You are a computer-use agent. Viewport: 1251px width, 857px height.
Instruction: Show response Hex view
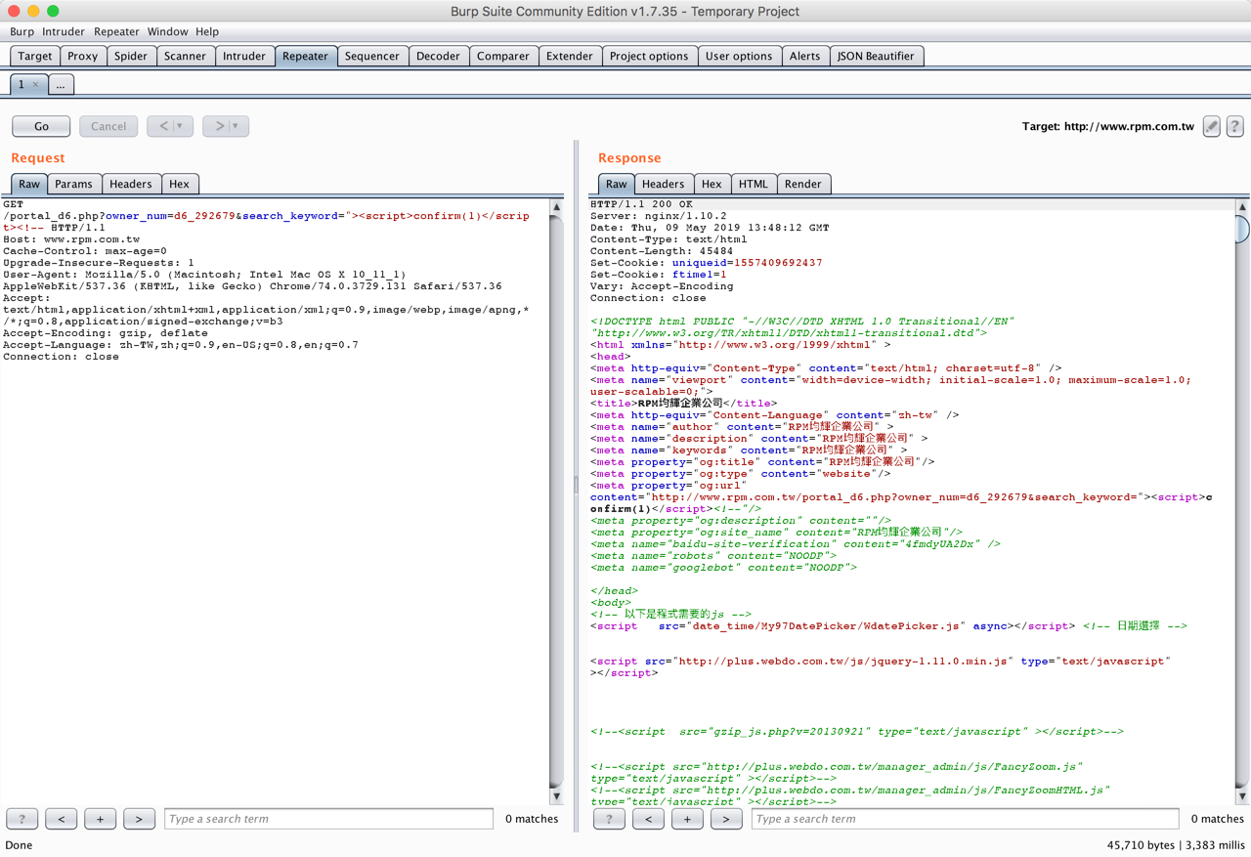[x=712, y=184]
